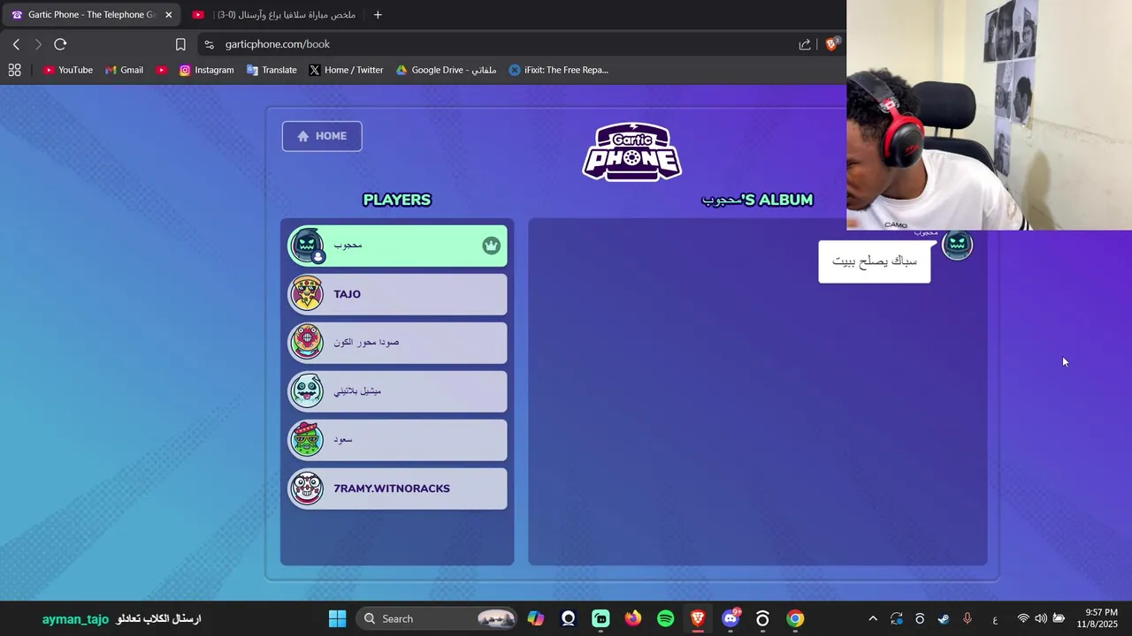
Task: Open Firefox from the taskbar
Action: [x=632, y=618]
